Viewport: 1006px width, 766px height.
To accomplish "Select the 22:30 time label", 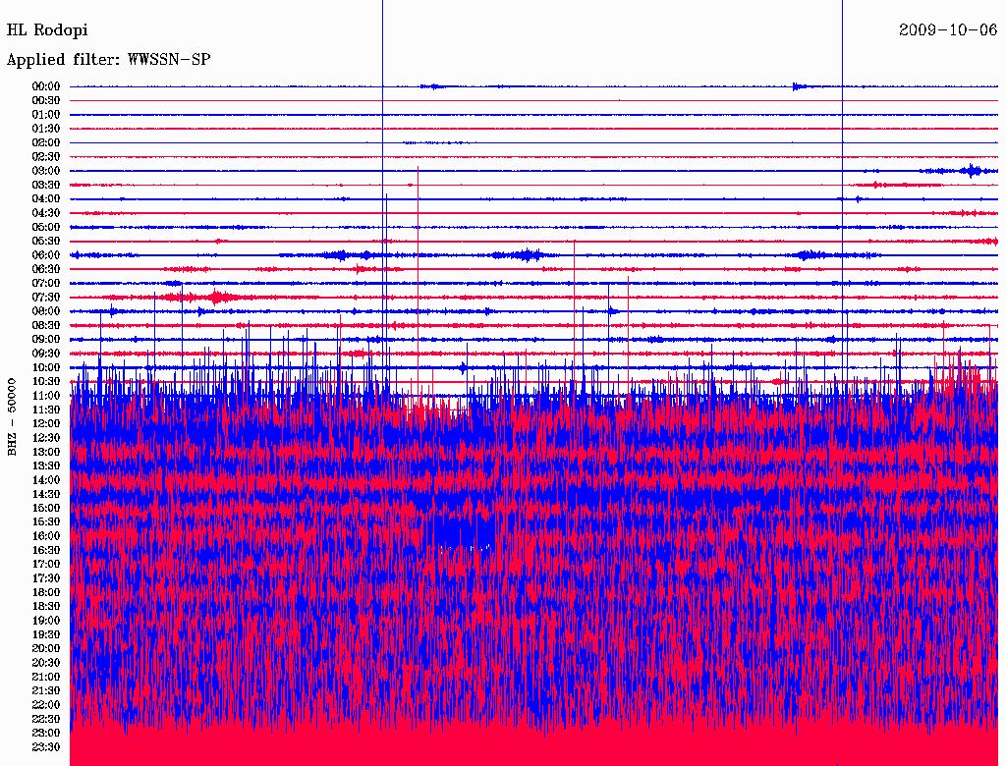I will (x=46, y=719).
